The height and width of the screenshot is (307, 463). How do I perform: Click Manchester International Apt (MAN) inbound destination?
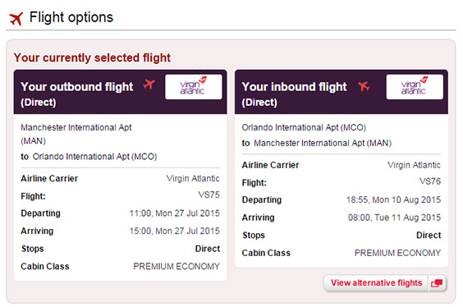tap(323, 143)
